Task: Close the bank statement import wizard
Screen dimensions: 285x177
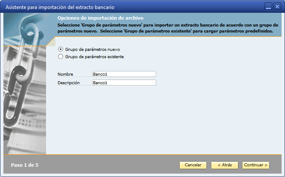Action: click(277, 7)
